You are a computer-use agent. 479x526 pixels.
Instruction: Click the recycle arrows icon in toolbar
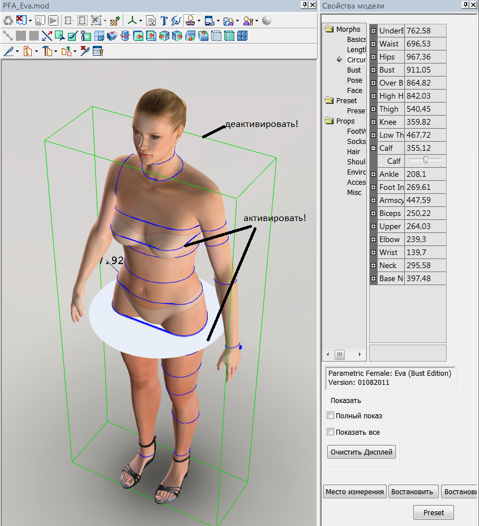click(x=8, y=21)
